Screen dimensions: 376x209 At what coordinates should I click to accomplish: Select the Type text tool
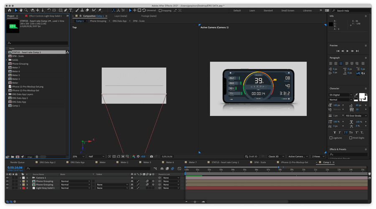coord(71,10)
